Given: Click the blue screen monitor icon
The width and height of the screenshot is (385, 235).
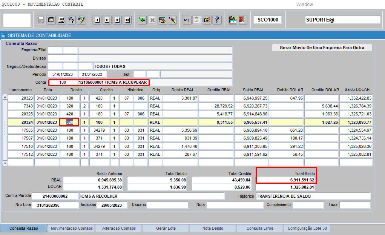Looking at the screenshot, I should [51, 20].
